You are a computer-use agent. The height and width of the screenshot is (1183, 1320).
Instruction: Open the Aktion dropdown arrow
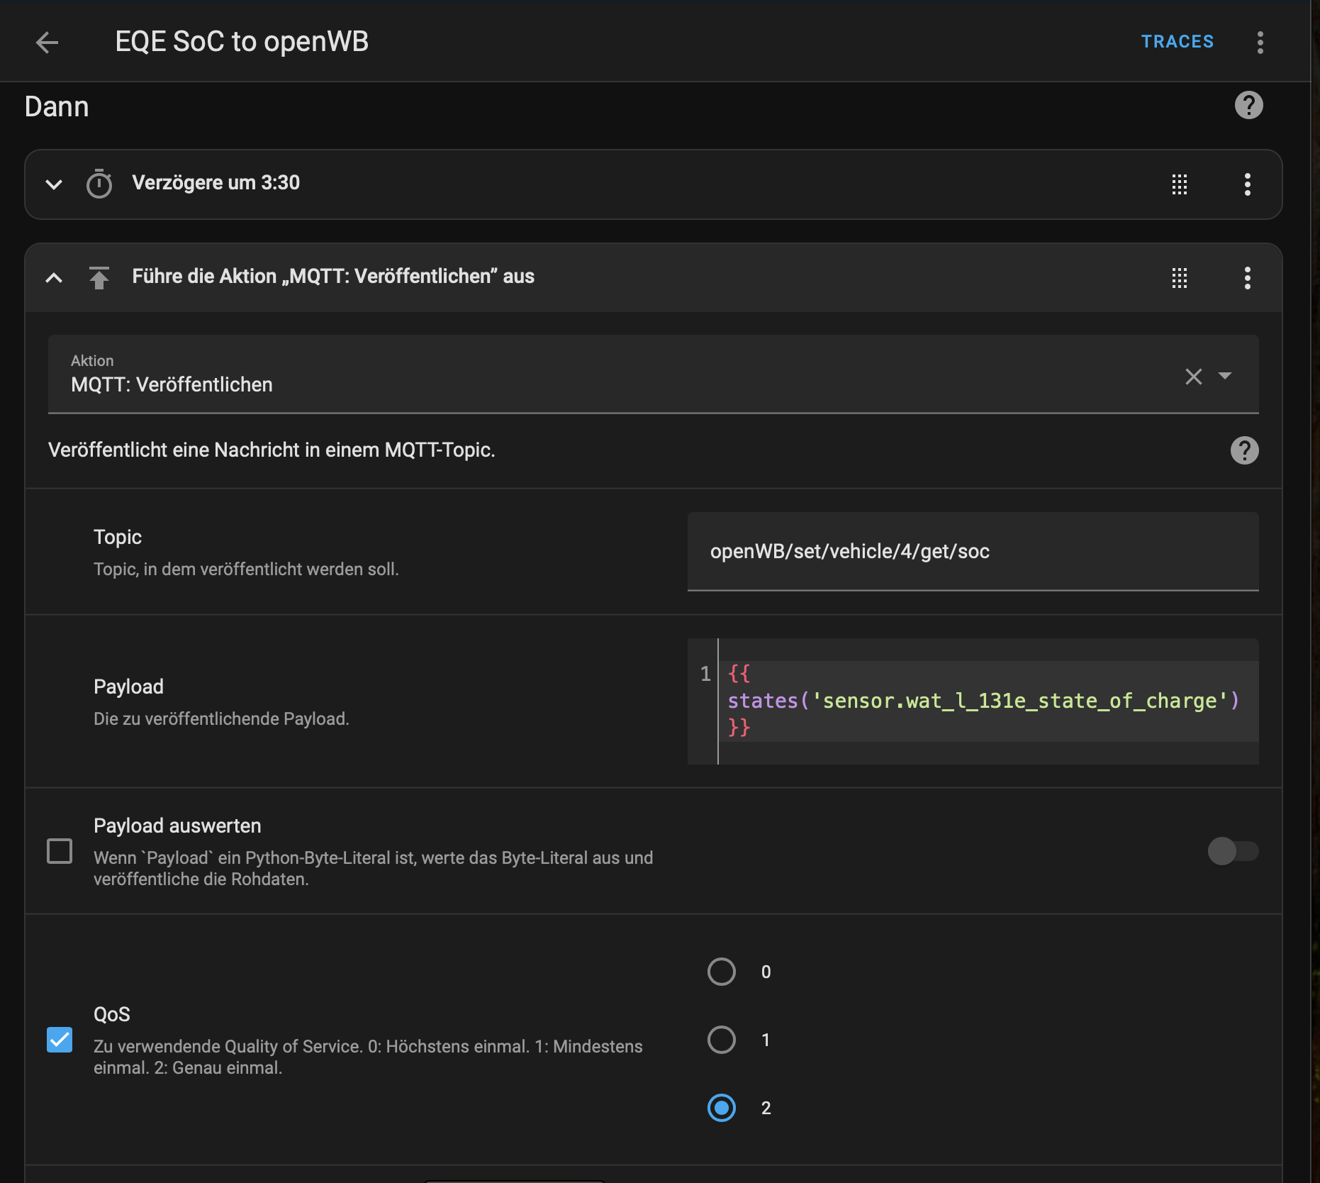click(x=1224, y=376)
